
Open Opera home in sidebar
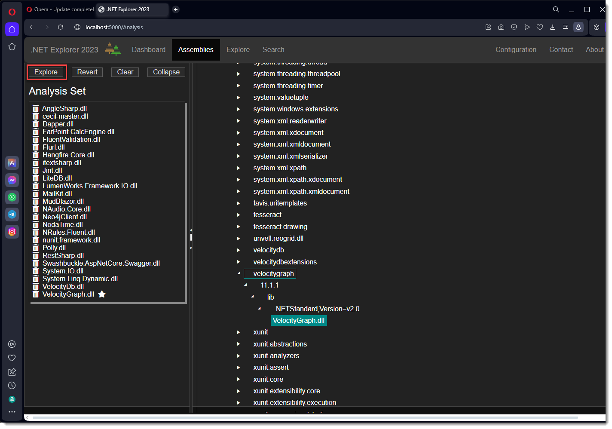tap(12, 29)
